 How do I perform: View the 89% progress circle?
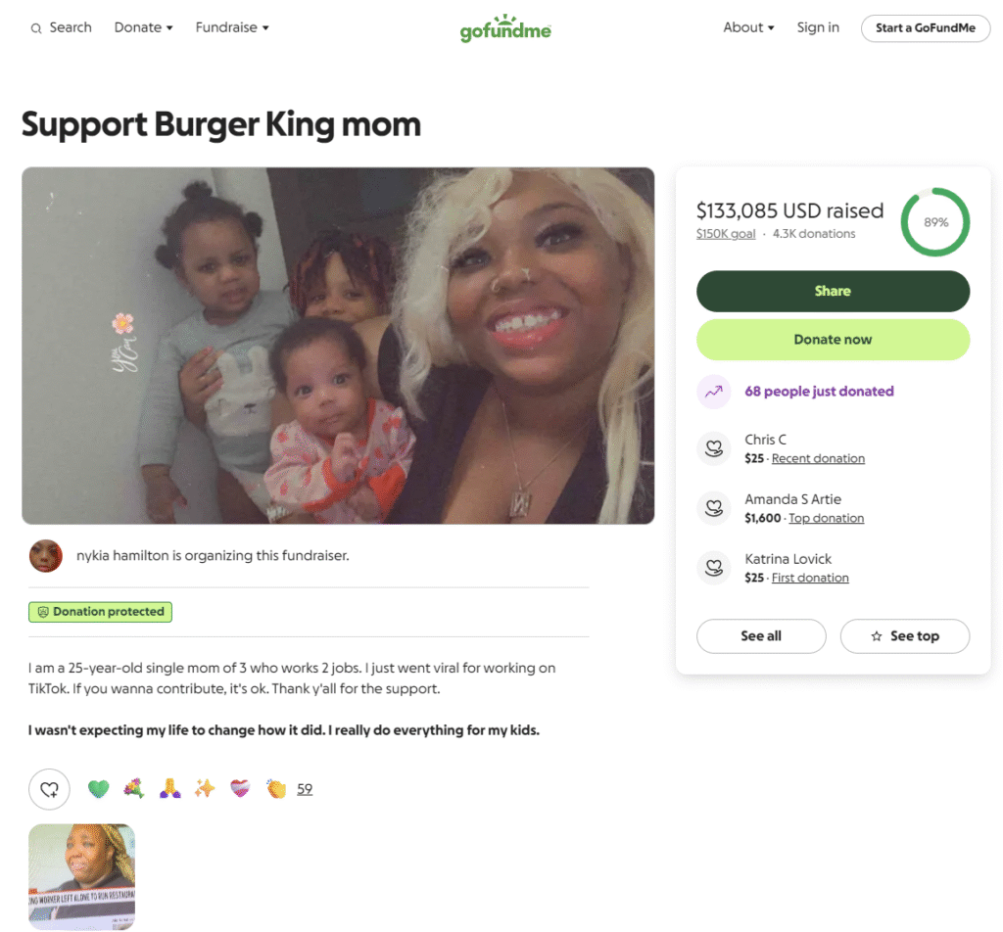pyautogui.click(x=935, y=222)
